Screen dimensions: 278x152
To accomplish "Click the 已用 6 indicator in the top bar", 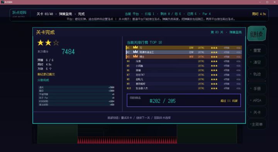I will tap(192, 14).
